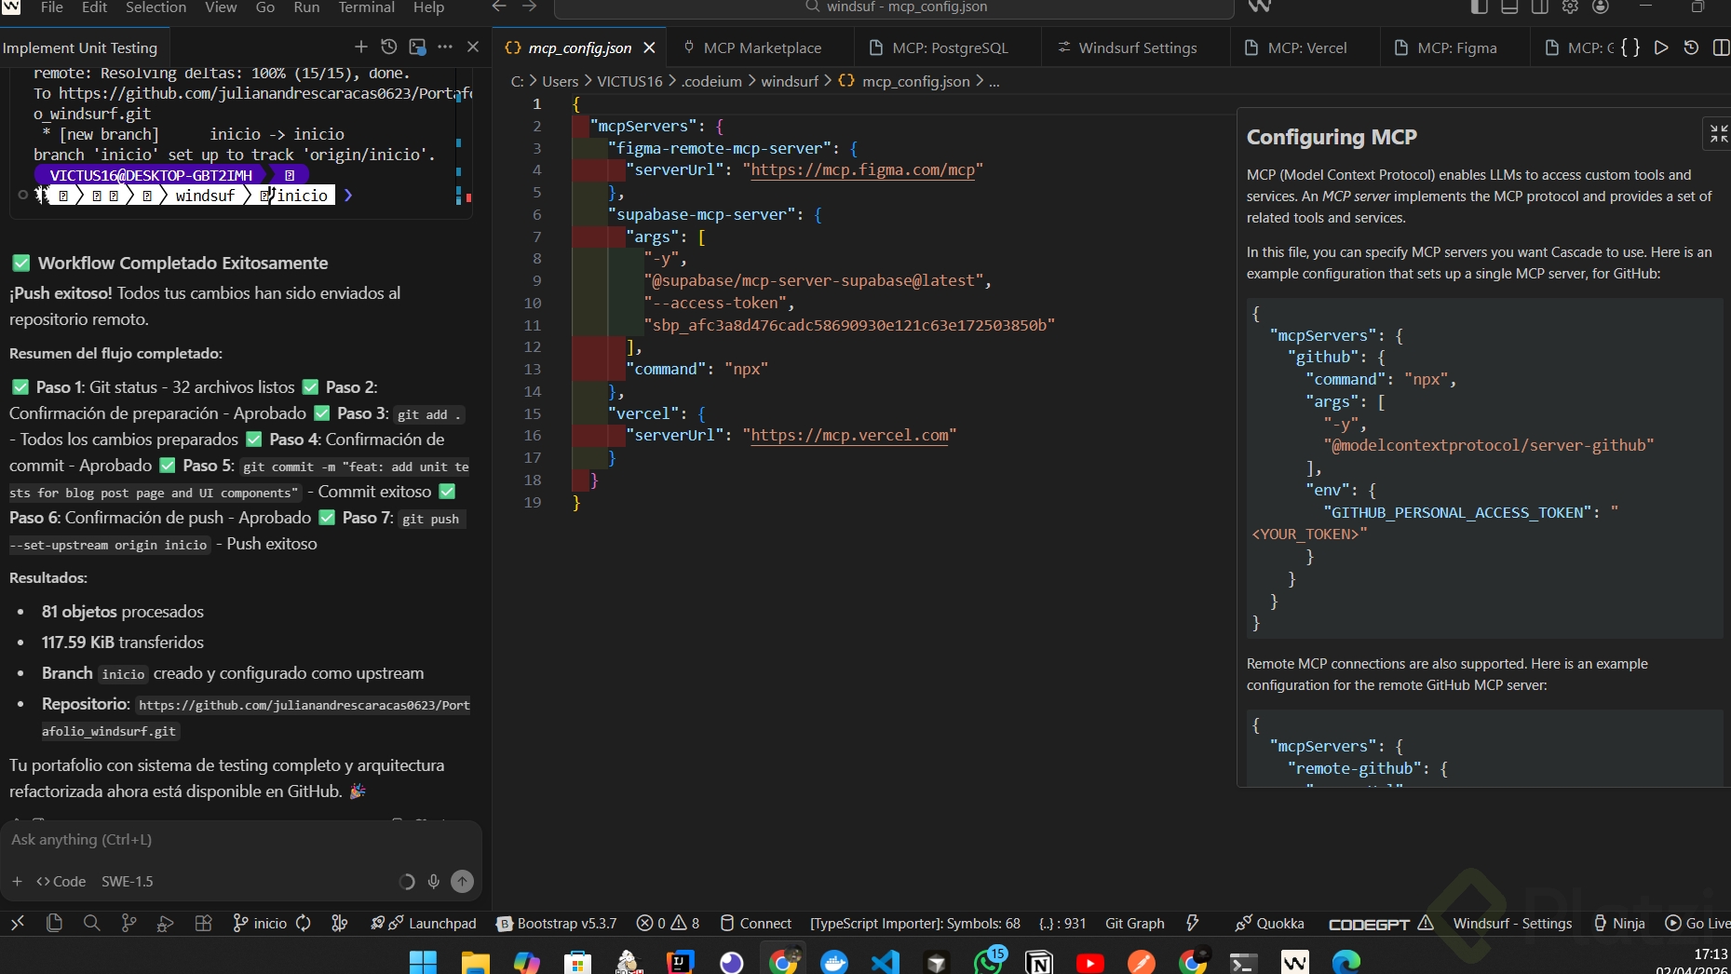
Task: Click the microphone voice input icon
Action: [x=434, y=882]
